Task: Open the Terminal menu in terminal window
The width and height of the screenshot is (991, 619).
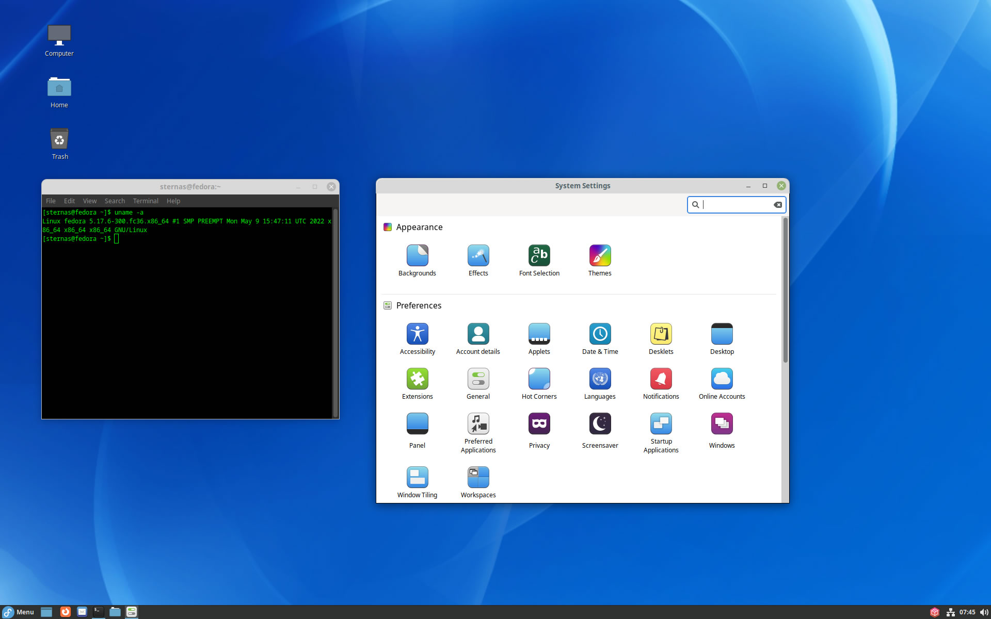Action: tap(146, 201)
